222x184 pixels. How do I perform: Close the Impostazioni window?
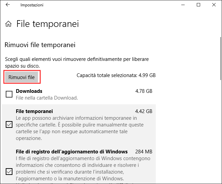[x=214, y=5]
